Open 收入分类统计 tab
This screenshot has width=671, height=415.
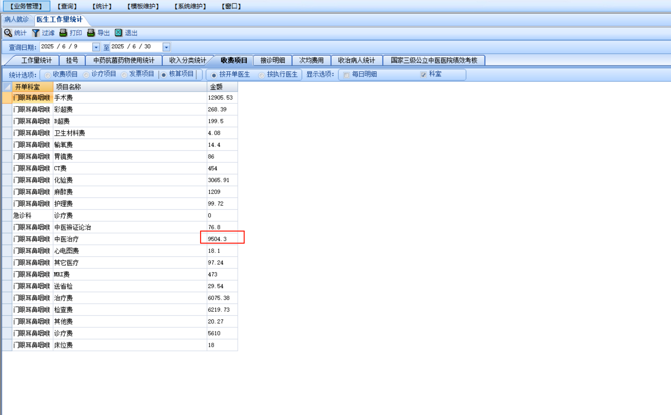[187, 60]
